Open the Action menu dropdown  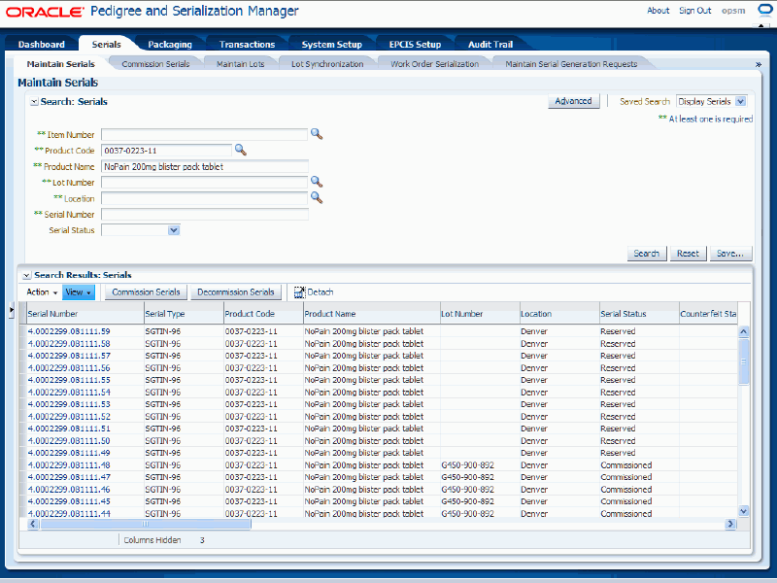pos(42,292)
